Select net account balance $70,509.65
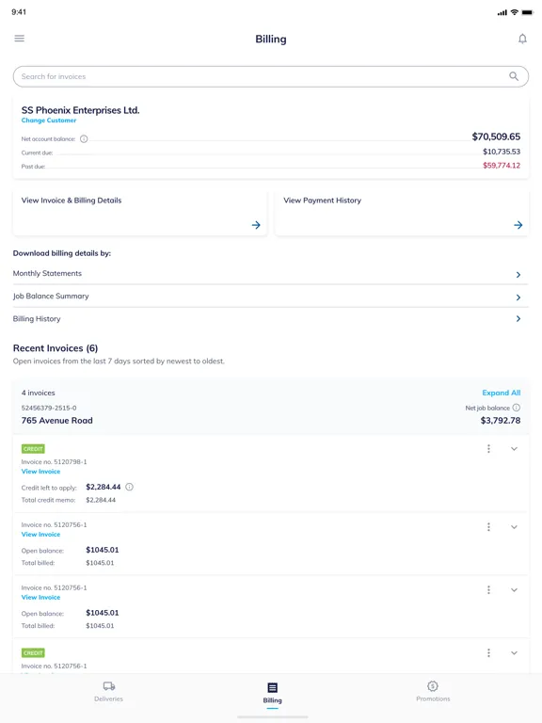Viewport: 542px width, 723px height. click(x=496, y=137)
